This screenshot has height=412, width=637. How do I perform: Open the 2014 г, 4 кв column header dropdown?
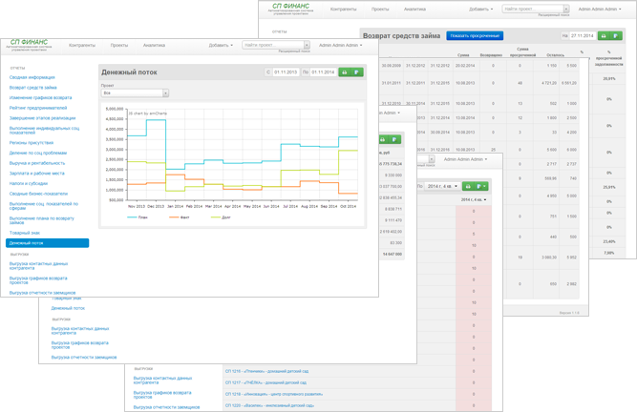[x=474, y=200]
